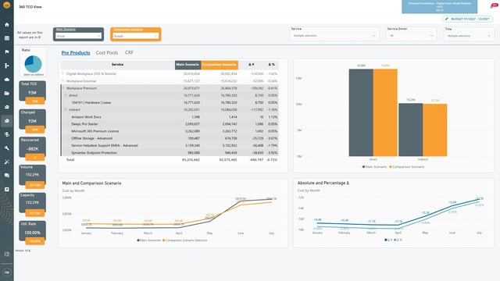
Task: Select the Offline Storage - Advanced row
Action: click(x=170, y=138)
